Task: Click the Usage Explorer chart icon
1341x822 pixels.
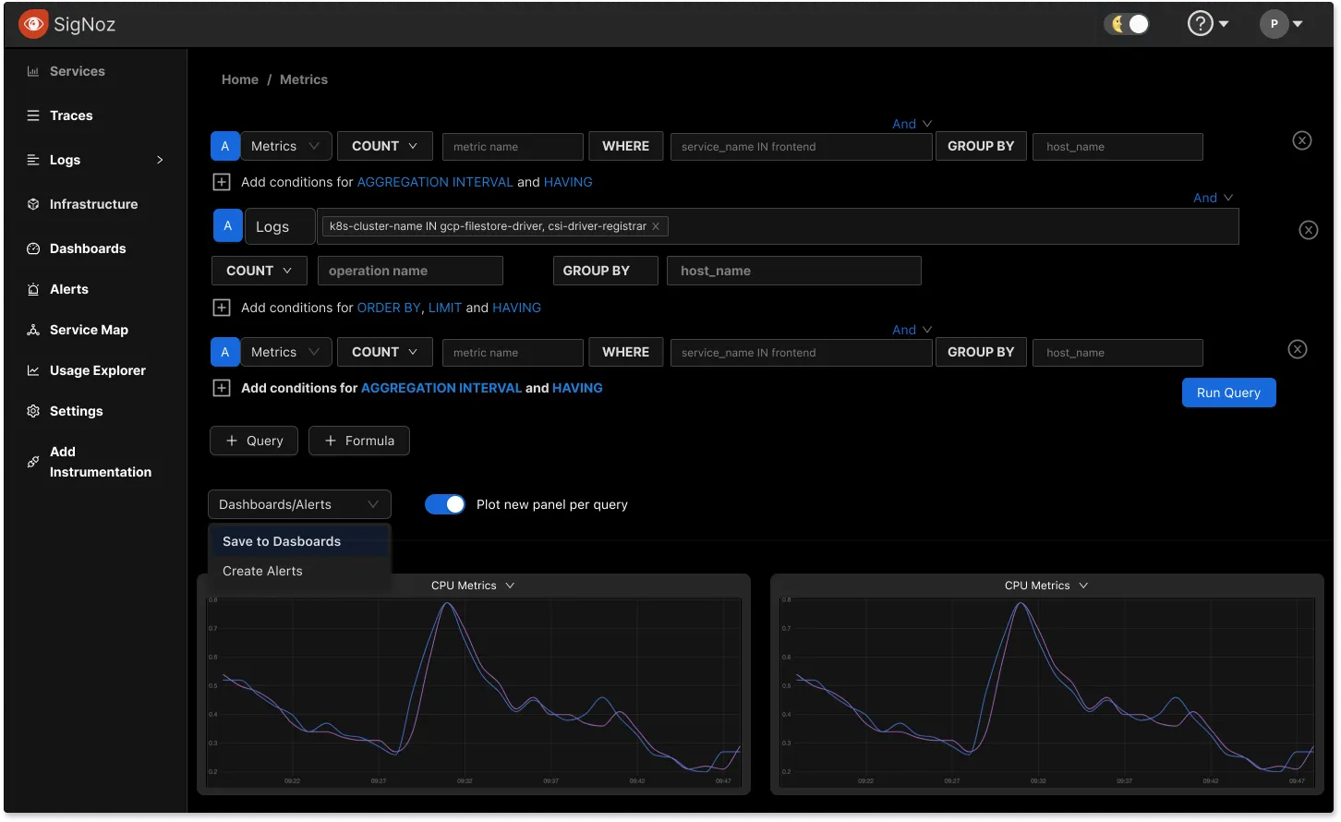Action: (x=33, y=370)
